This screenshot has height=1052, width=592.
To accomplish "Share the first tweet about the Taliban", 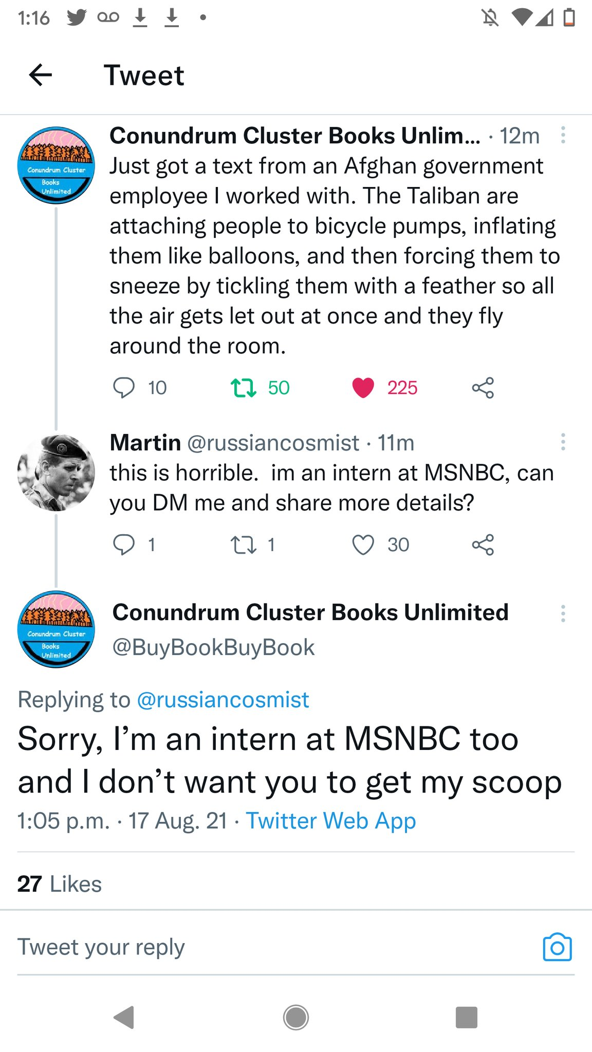I will click(483, 388).
